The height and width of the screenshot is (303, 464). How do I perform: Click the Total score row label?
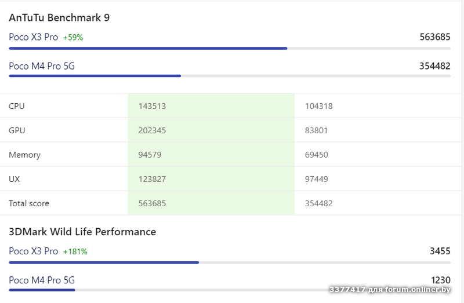pos(29,203)
